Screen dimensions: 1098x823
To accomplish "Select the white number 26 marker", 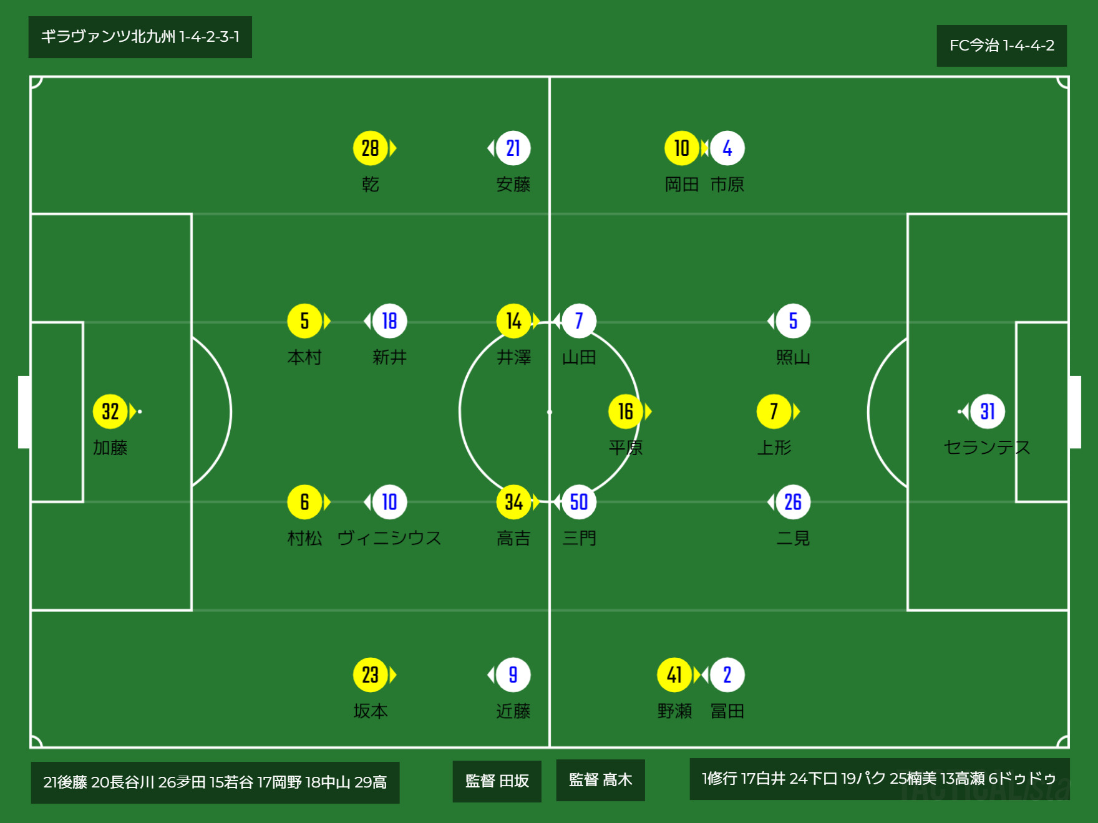I will point(793,502).
